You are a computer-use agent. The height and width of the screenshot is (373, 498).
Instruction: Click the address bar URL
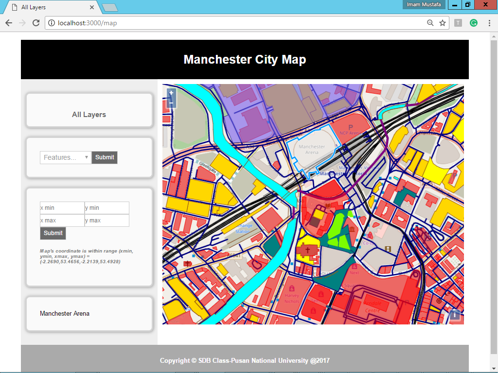[88, 23]
